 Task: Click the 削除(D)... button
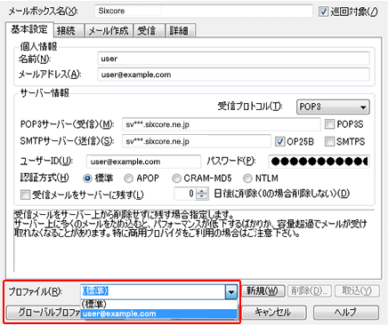(x=310, y=291)
